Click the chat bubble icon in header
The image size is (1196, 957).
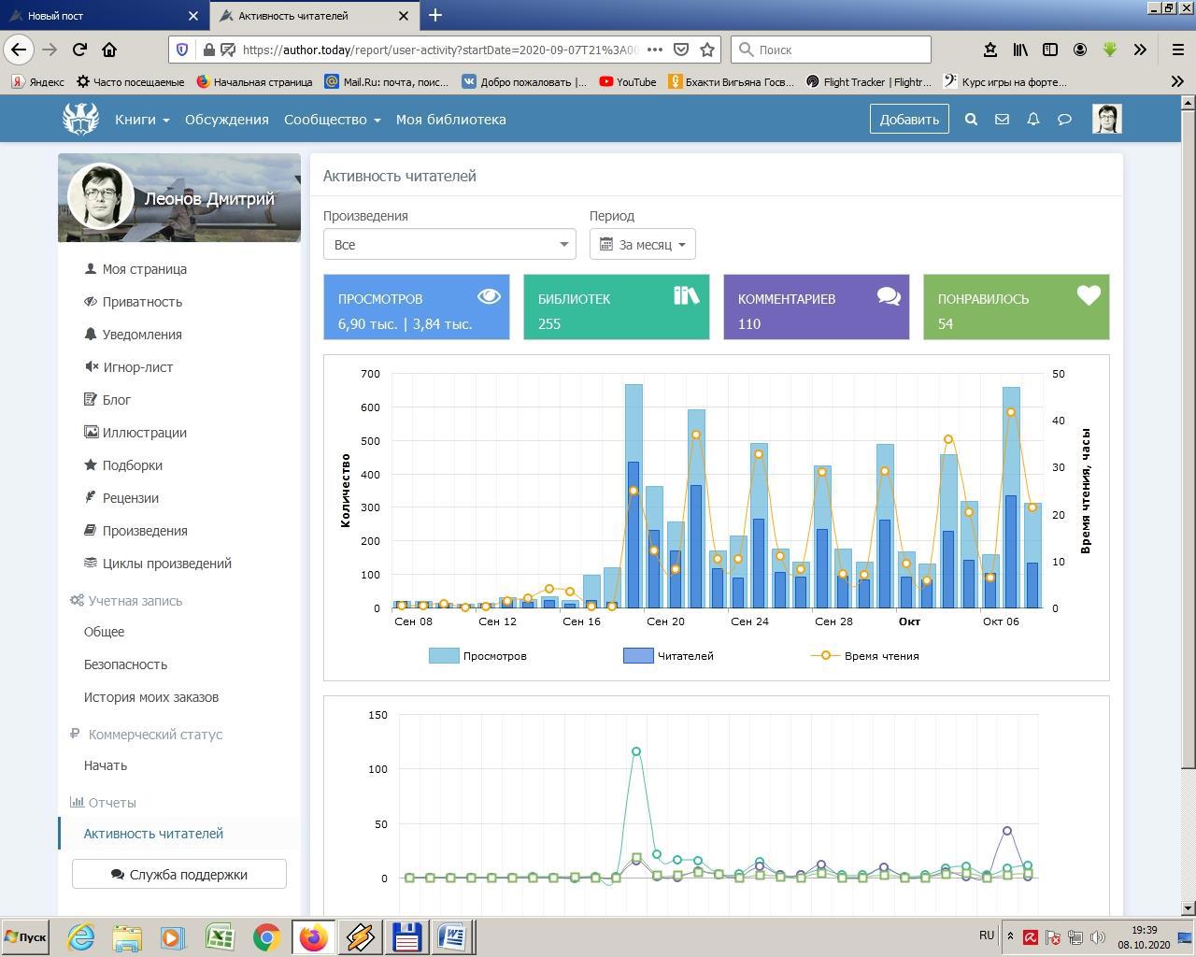[x=1064, y=120]
